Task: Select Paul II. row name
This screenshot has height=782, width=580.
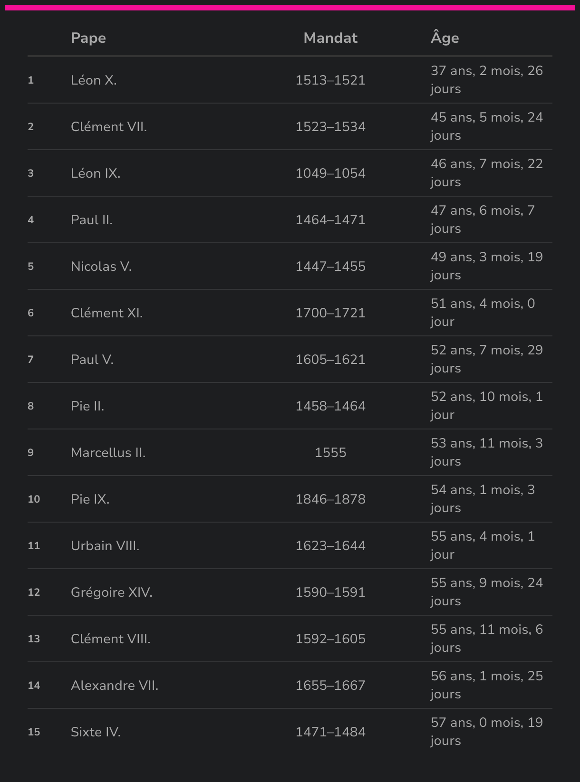Action: 92,219
